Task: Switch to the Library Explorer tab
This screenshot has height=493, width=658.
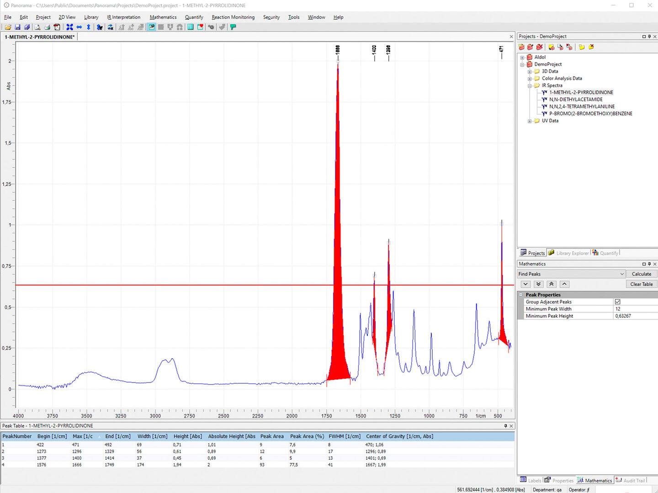Action: [569, 253]
